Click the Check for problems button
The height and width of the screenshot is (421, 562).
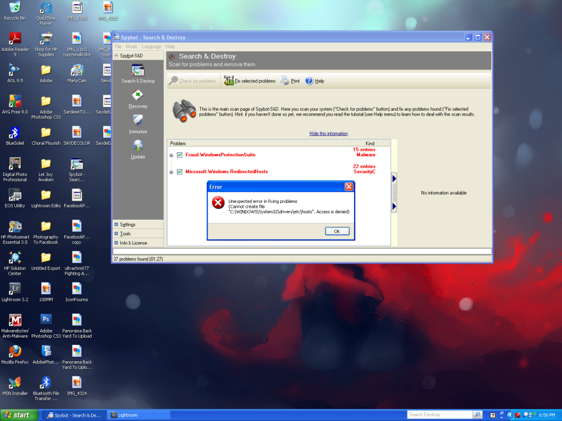pos(193,81)
